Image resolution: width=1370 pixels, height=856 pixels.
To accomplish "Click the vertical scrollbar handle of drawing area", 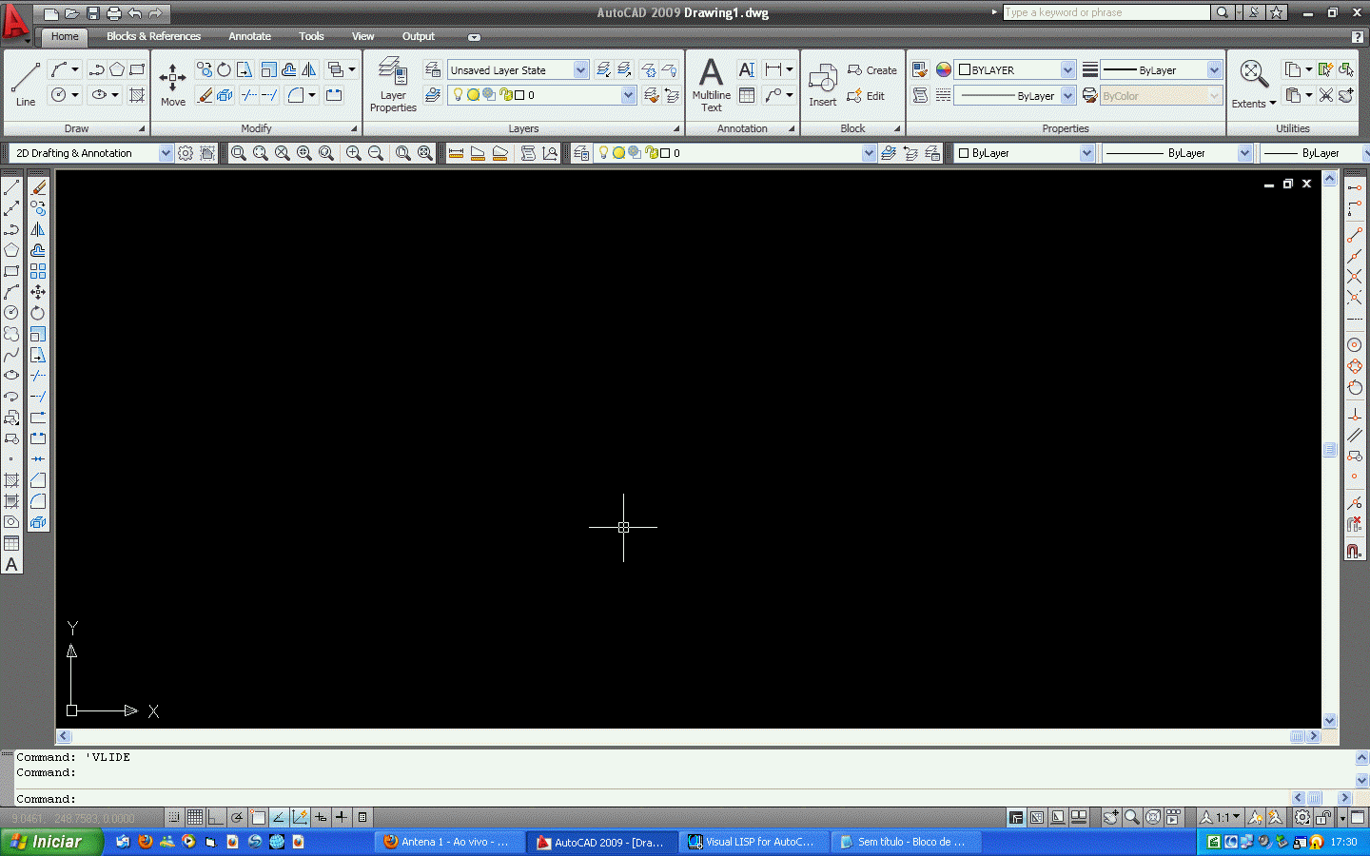I will point(1330,450).
